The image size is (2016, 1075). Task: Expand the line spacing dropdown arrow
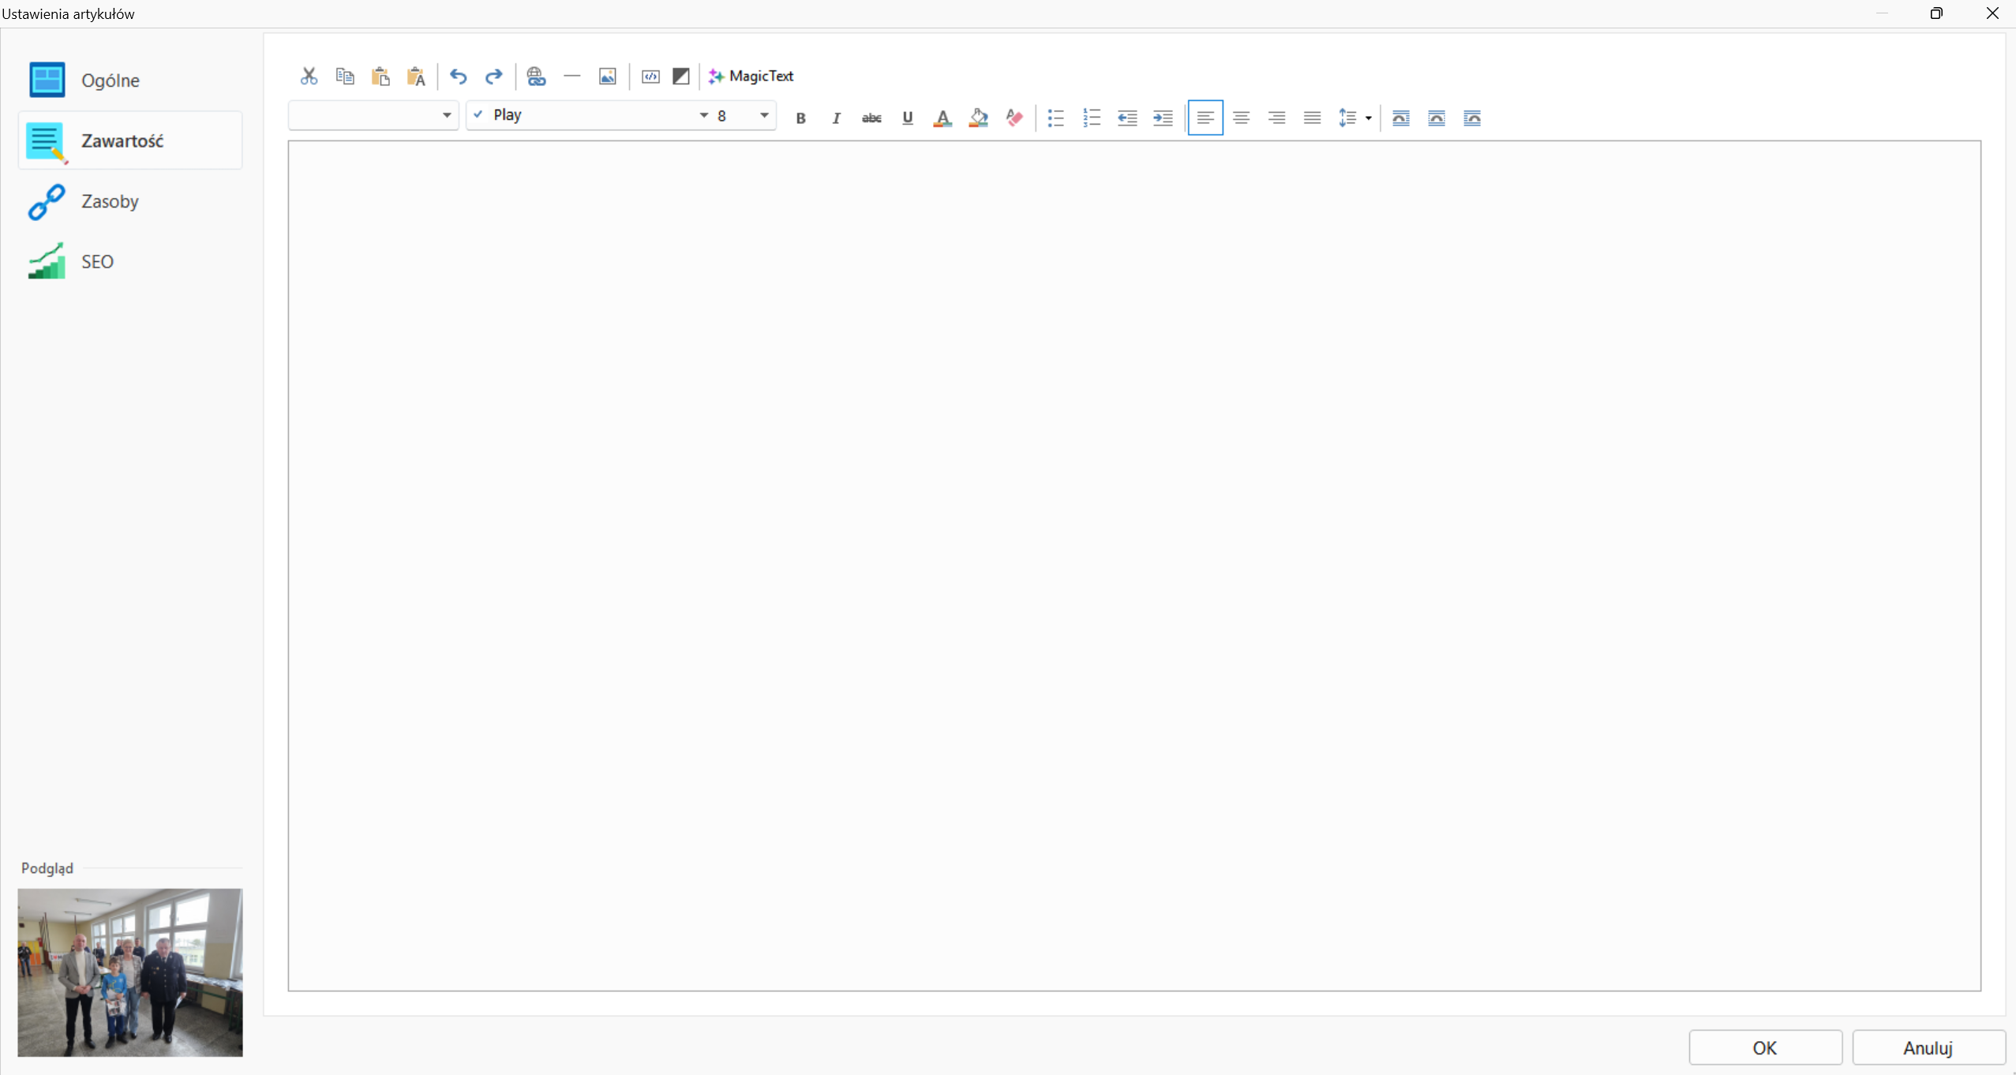[1369, 118]
